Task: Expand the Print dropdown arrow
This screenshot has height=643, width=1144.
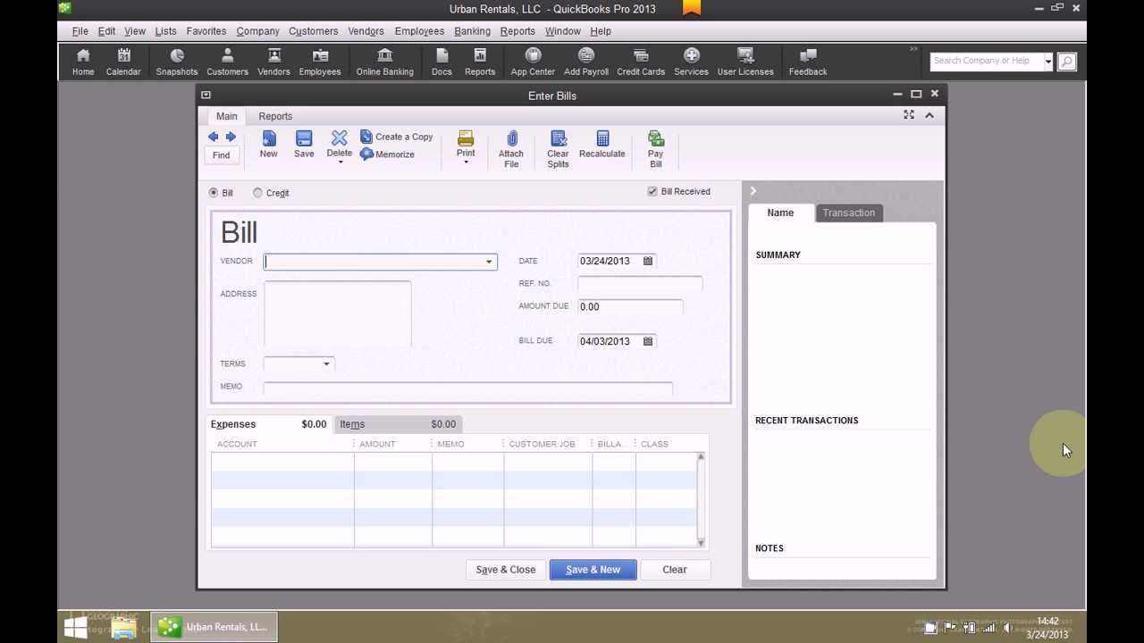Action: (466, 163)
